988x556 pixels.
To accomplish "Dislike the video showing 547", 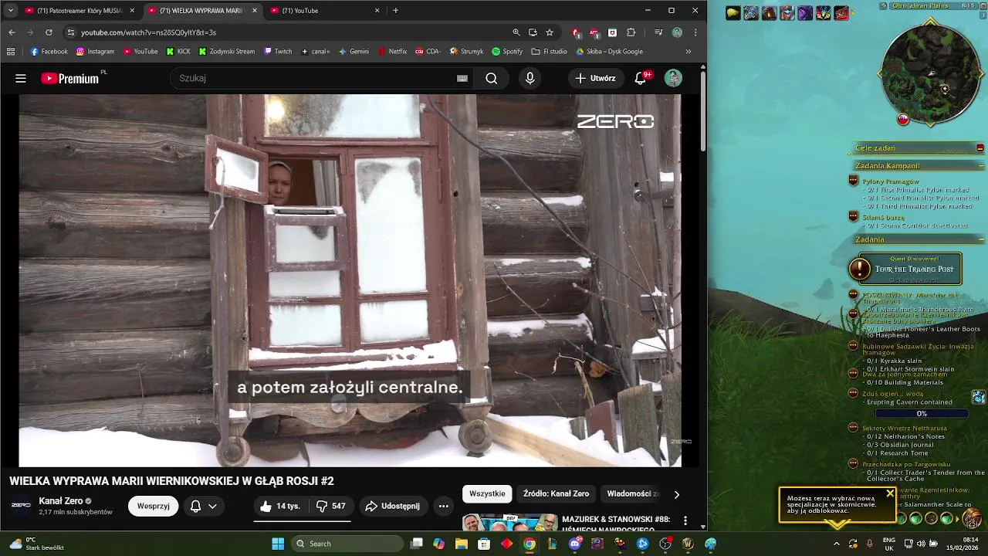I will tap(330, 506).
